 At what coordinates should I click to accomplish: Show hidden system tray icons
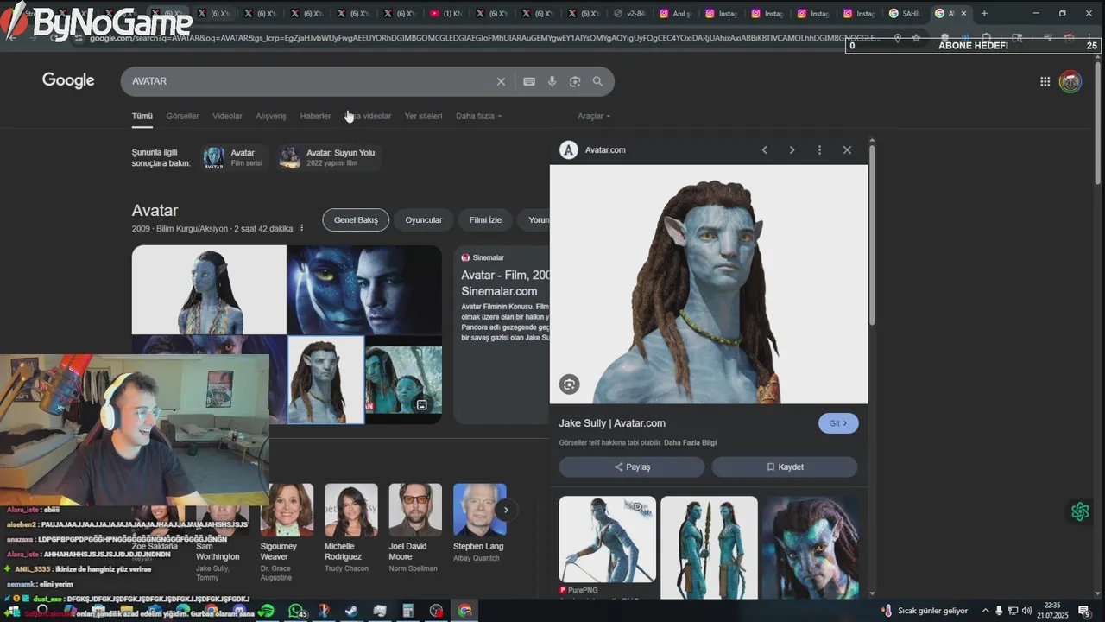(x=987, y=611)
